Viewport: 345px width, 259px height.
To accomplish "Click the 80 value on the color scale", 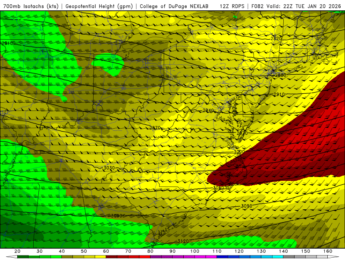I will [x=150, y=251].
